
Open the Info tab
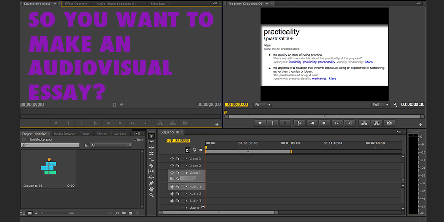pyautogui.click(x=87, y=134)
